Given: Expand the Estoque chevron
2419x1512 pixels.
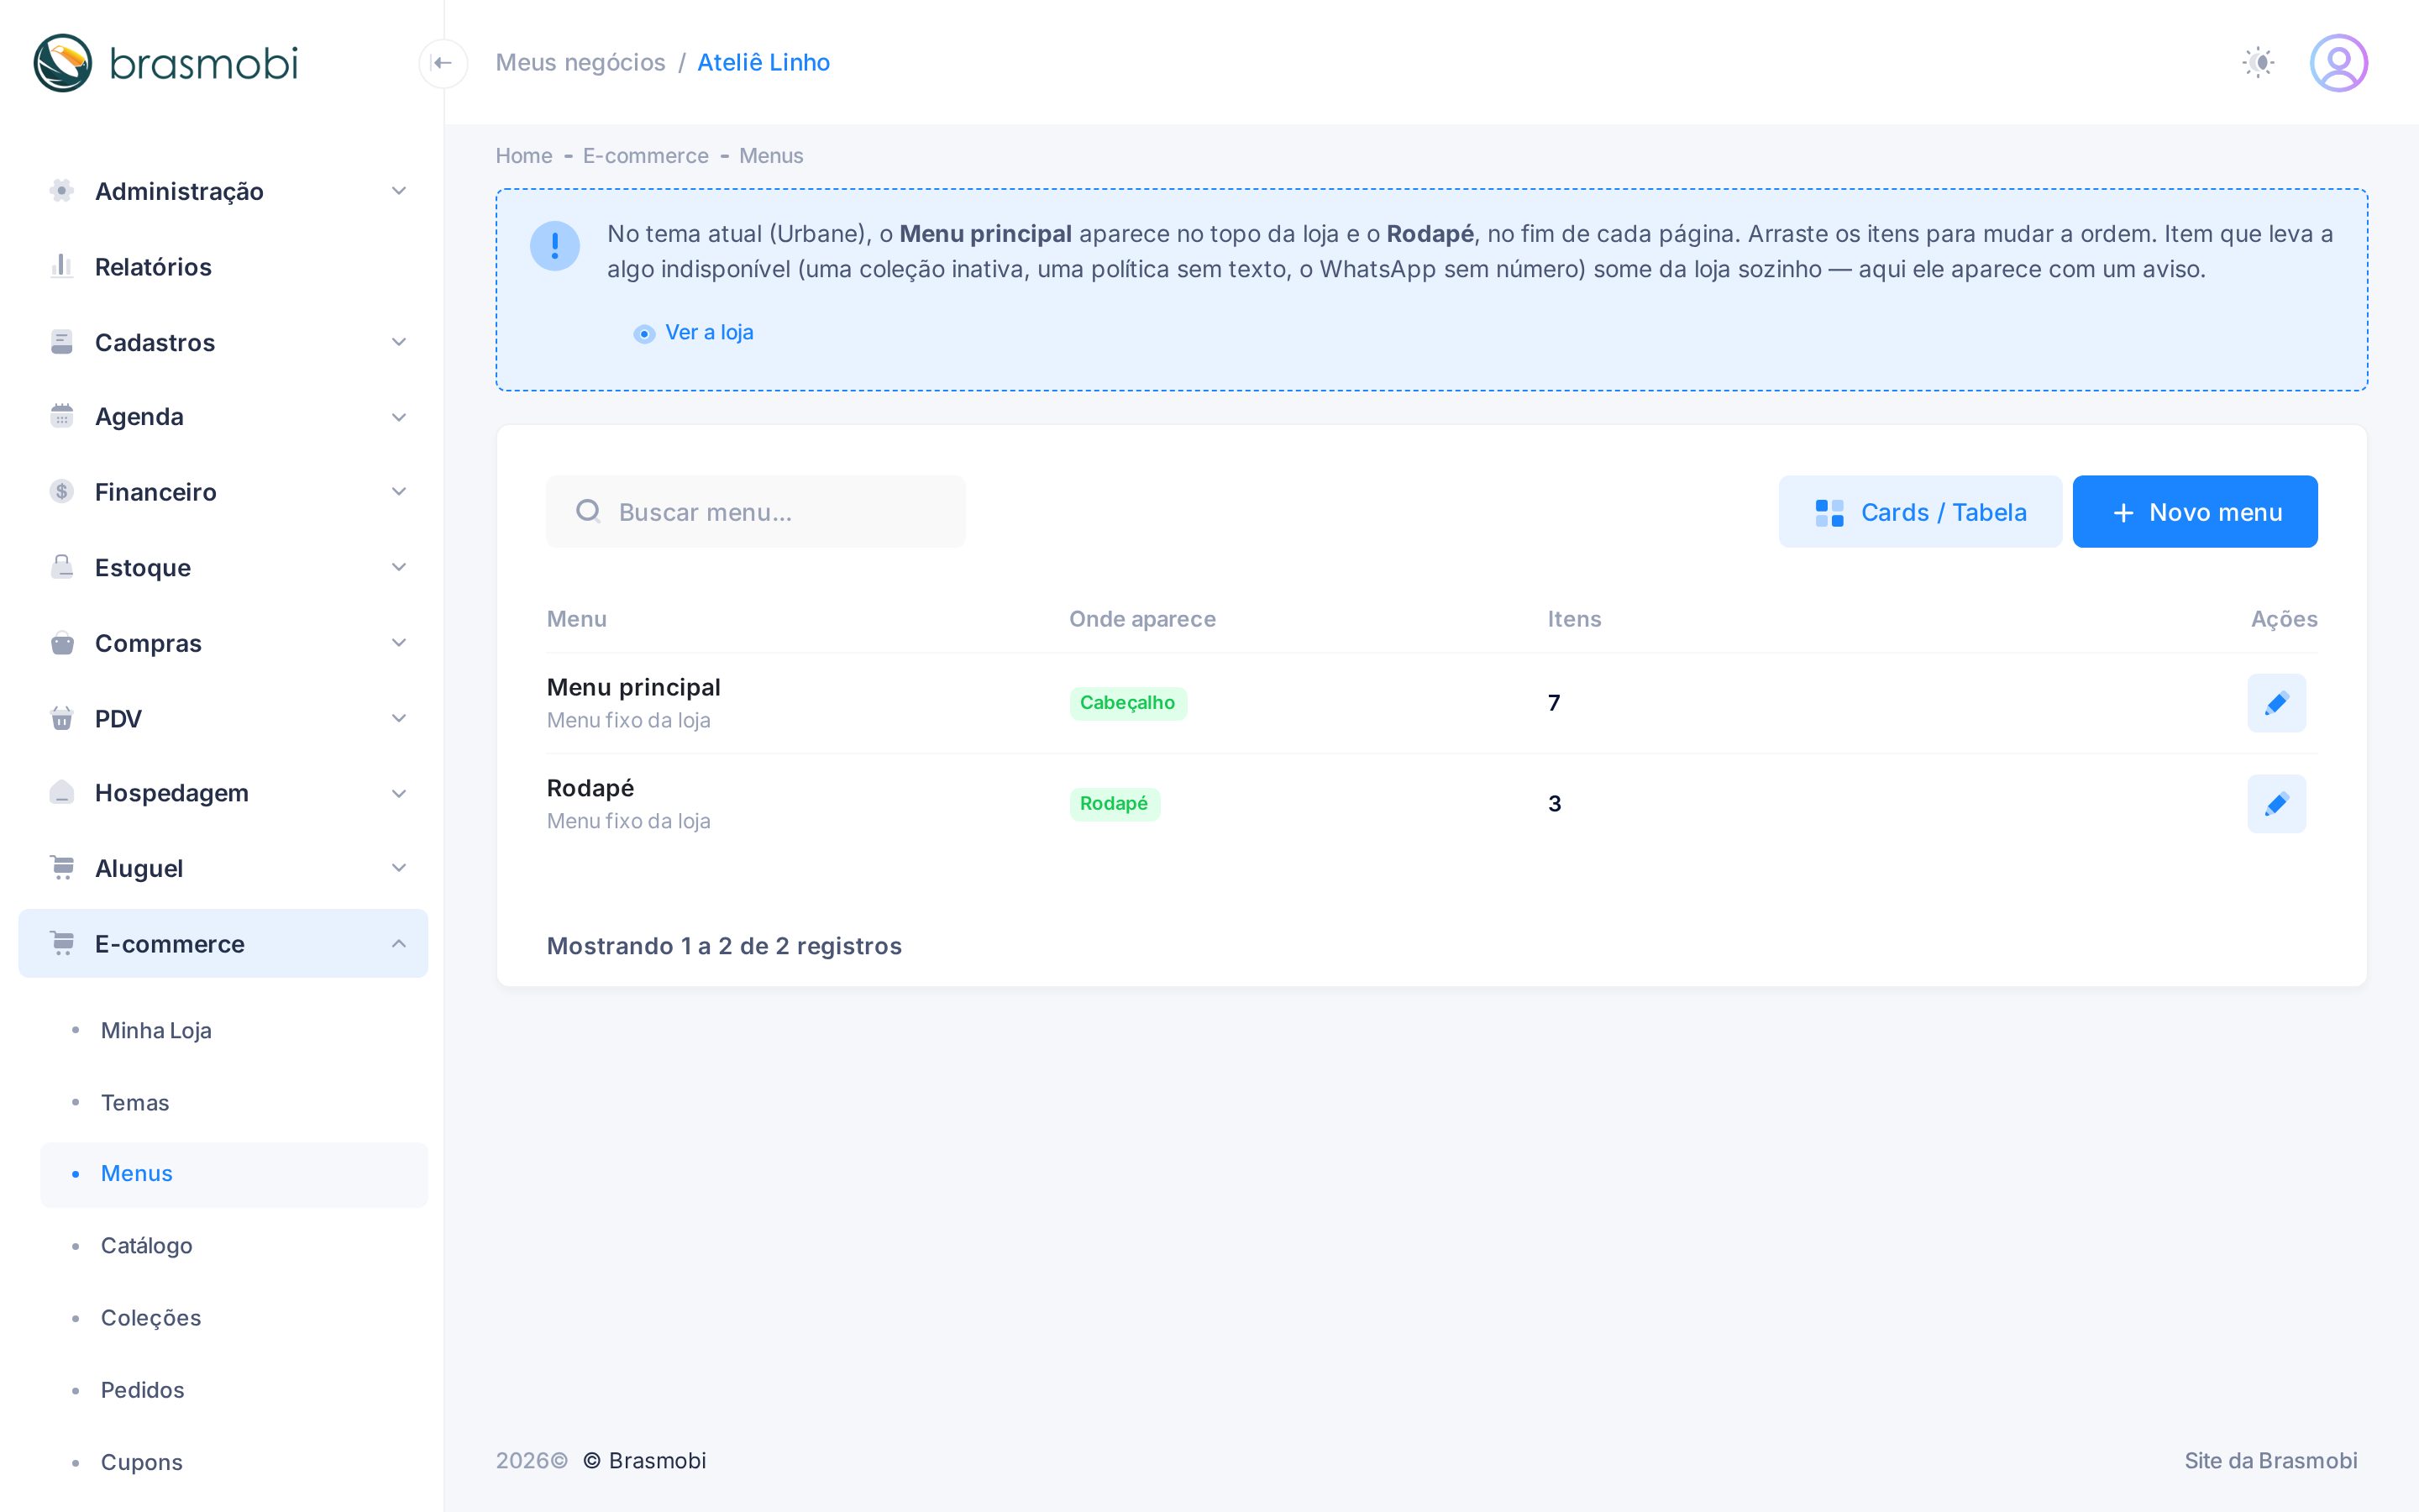Looking at the screenshot, I should point(399,567).
